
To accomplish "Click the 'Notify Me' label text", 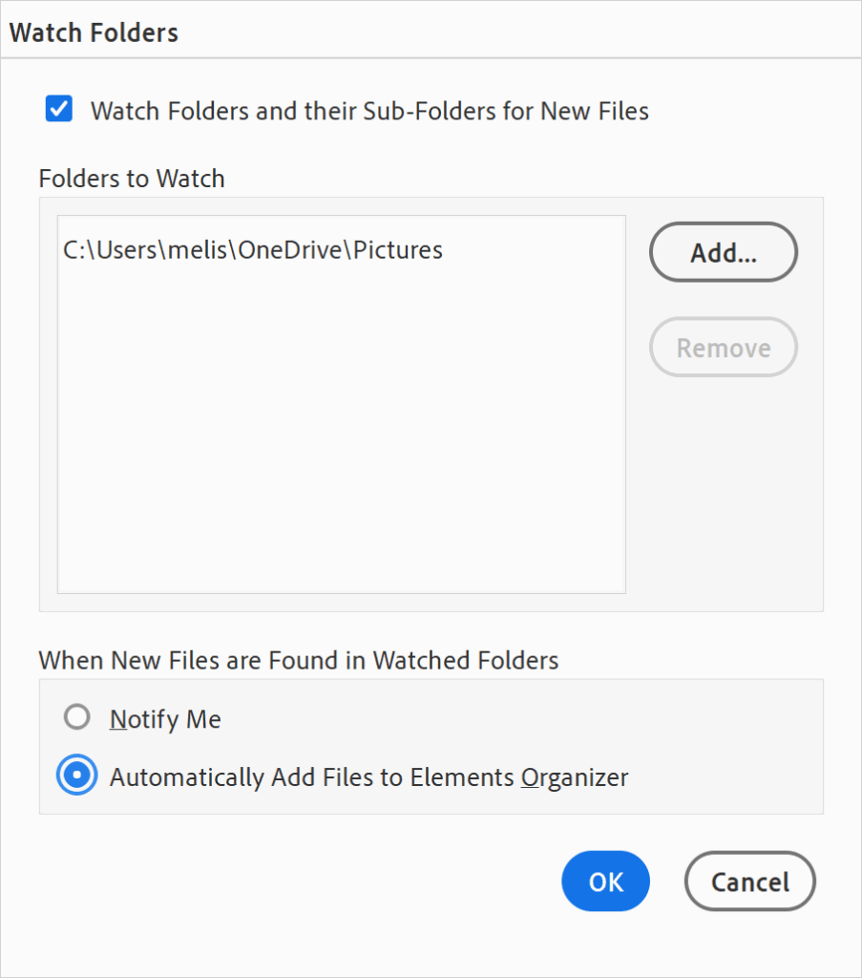I will (165, 719).
